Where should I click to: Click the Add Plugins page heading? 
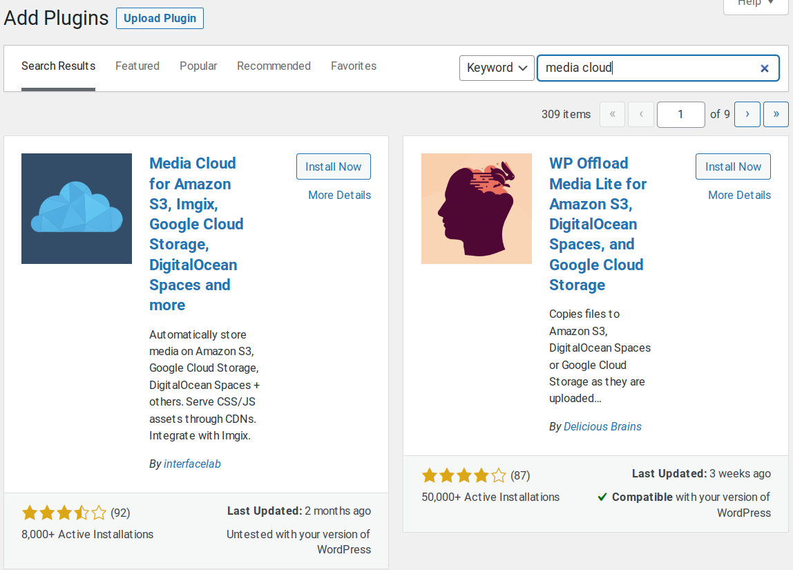[56, 18]
